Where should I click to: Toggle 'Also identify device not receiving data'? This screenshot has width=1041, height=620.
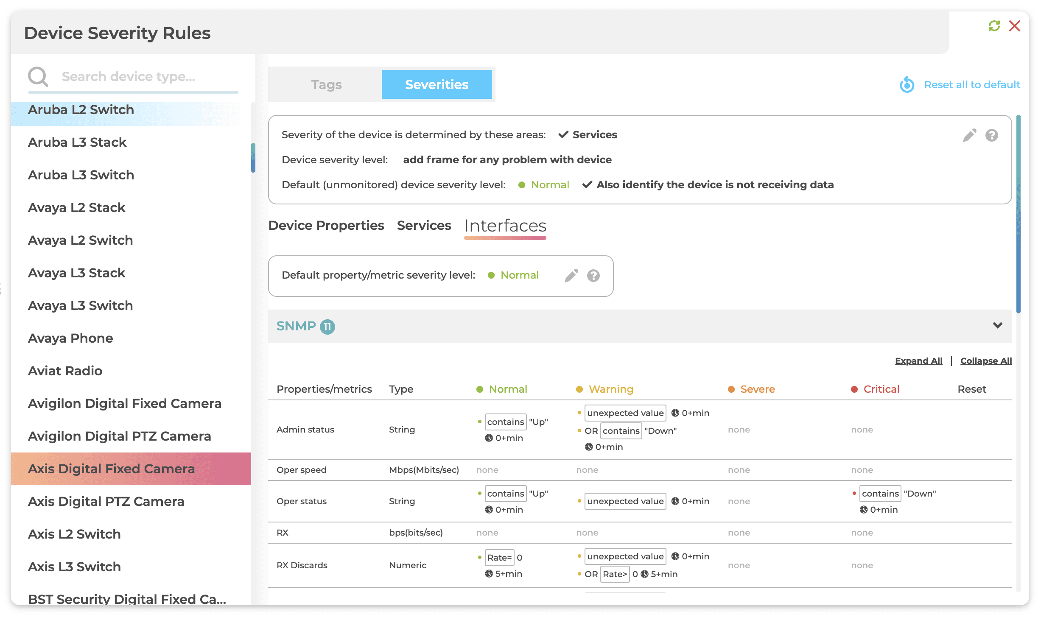click(x=587, y=185)
